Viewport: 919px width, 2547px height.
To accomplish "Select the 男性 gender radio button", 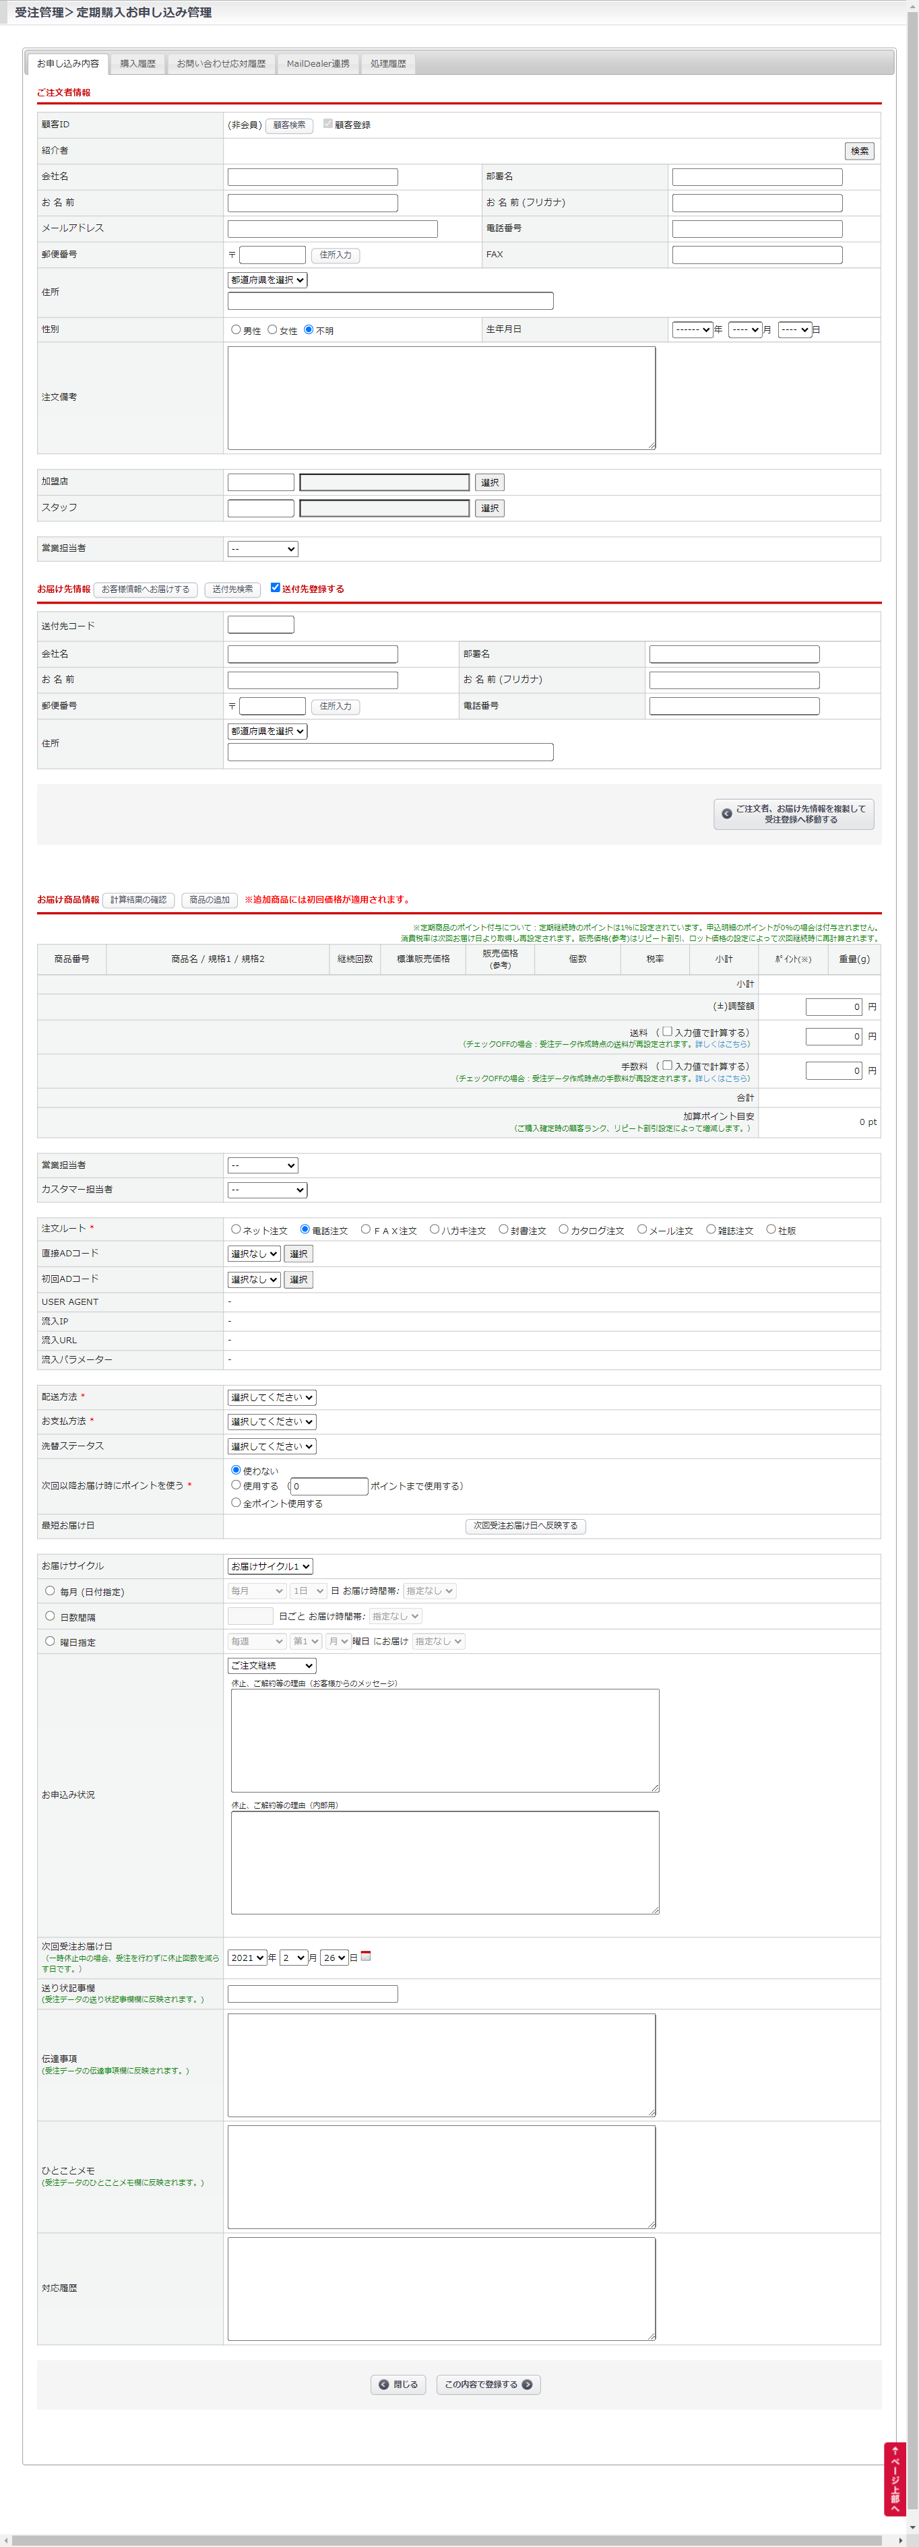I will (x=235, y=329).
